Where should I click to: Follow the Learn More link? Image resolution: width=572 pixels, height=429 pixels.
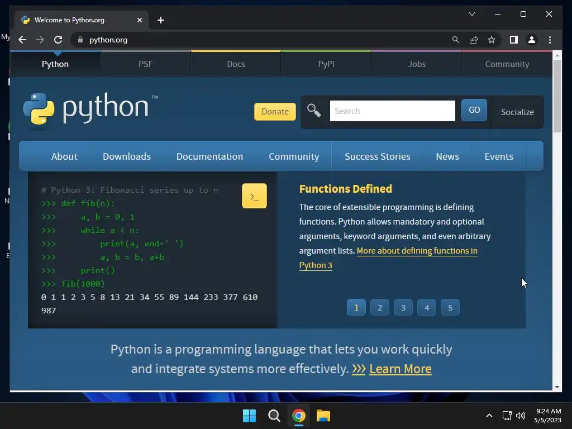pos(400,369)
